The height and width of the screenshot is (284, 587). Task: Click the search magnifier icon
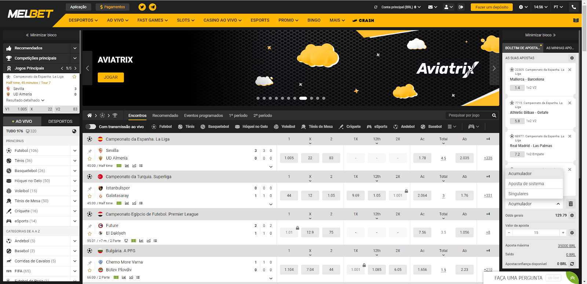coord(494,115)
